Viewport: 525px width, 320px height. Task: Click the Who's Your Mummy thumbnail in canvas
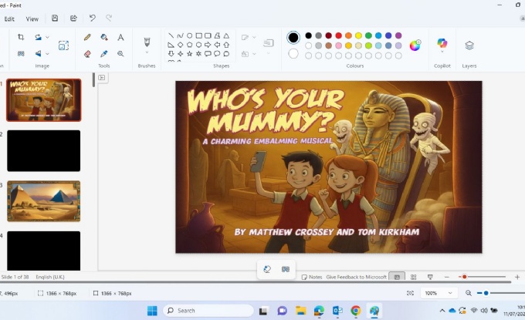pos(44,100)
